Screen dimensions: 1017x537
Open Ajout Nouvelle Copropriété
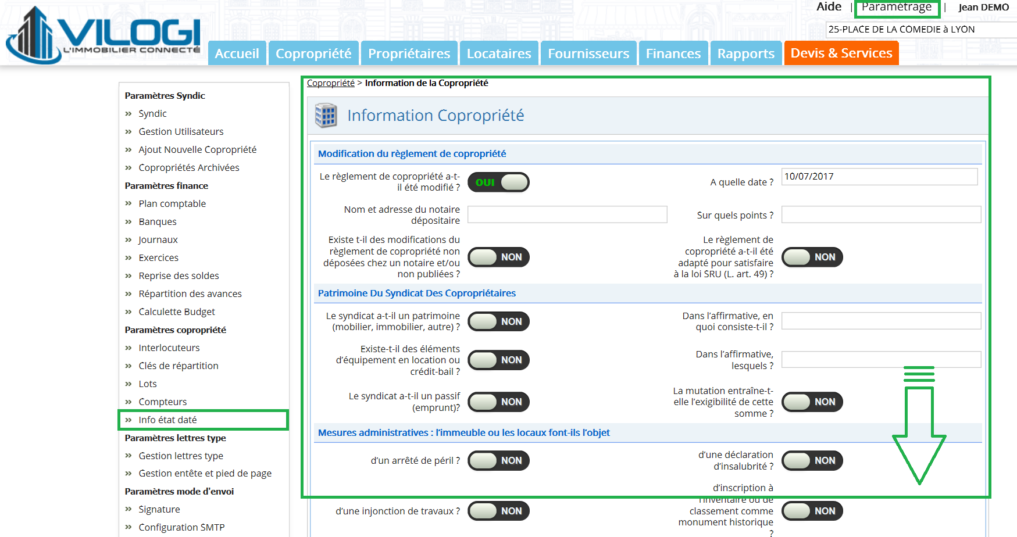point(198,149)
